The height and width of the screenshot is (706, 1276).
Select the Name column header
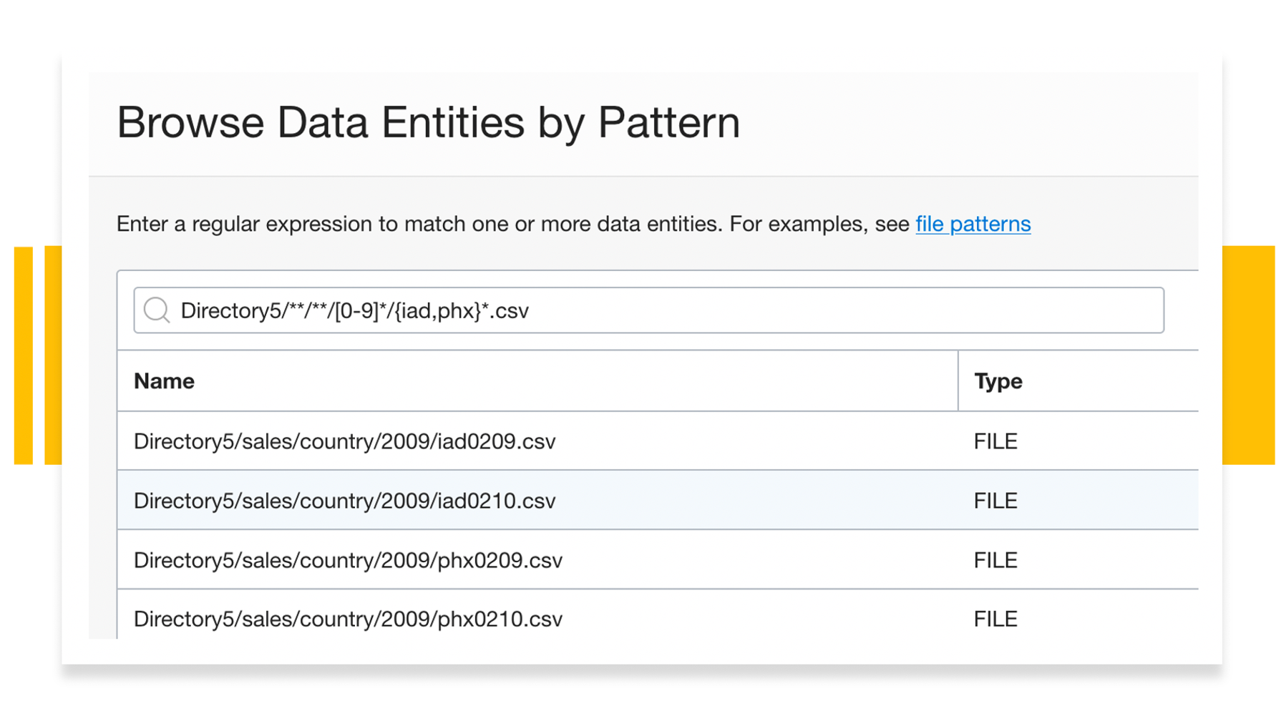pos(163,381)
